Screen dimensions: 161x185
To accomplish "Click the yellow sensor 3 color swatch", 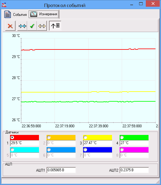I will click(x=97, y=138).
